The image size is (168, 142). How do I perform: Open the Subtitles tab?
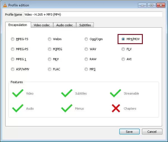(85, 25)
